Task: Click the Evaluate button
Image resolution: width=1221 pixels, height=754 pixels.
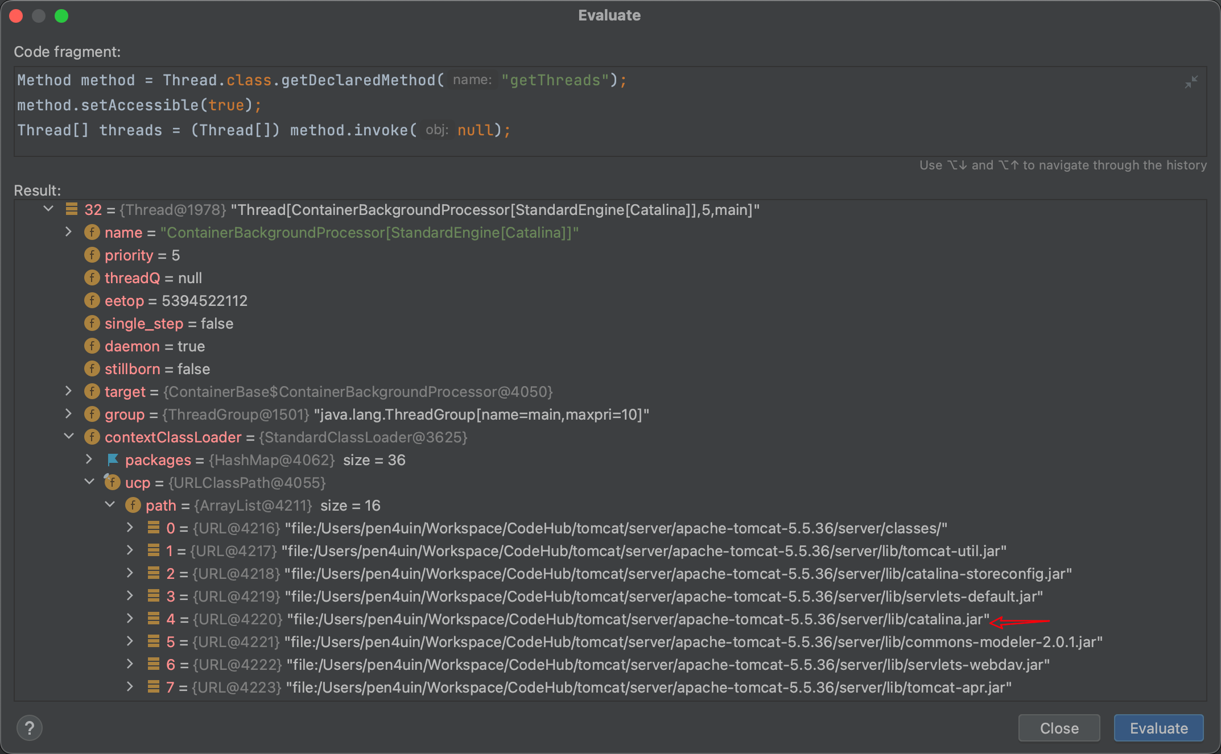Action: pyautogui.click(x=1158, y=728)
